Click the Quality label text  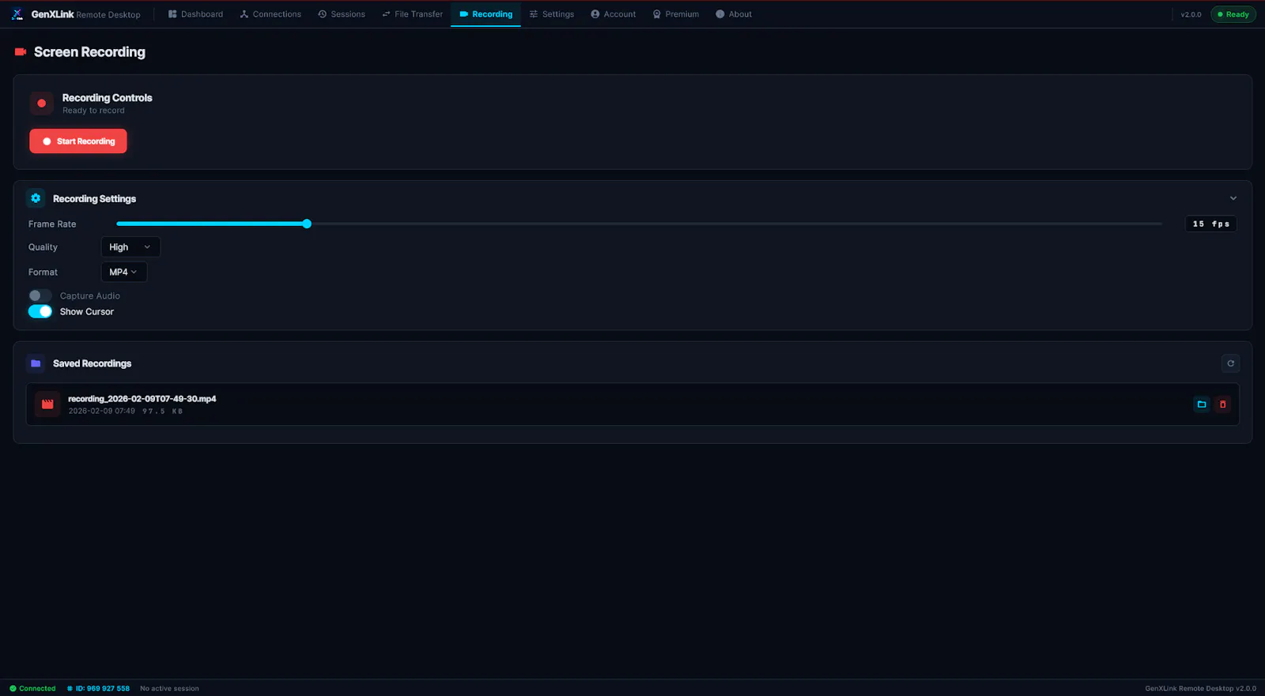(43, 247)
